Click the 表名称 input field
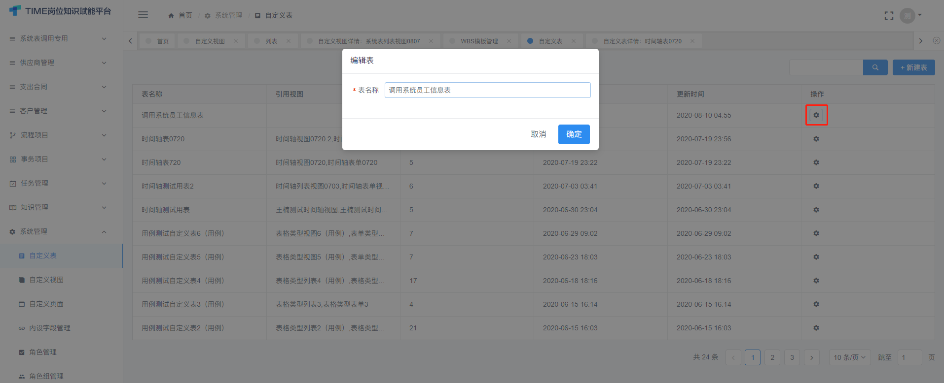Viewport: 944px width, 383px height. coord(487,90)
